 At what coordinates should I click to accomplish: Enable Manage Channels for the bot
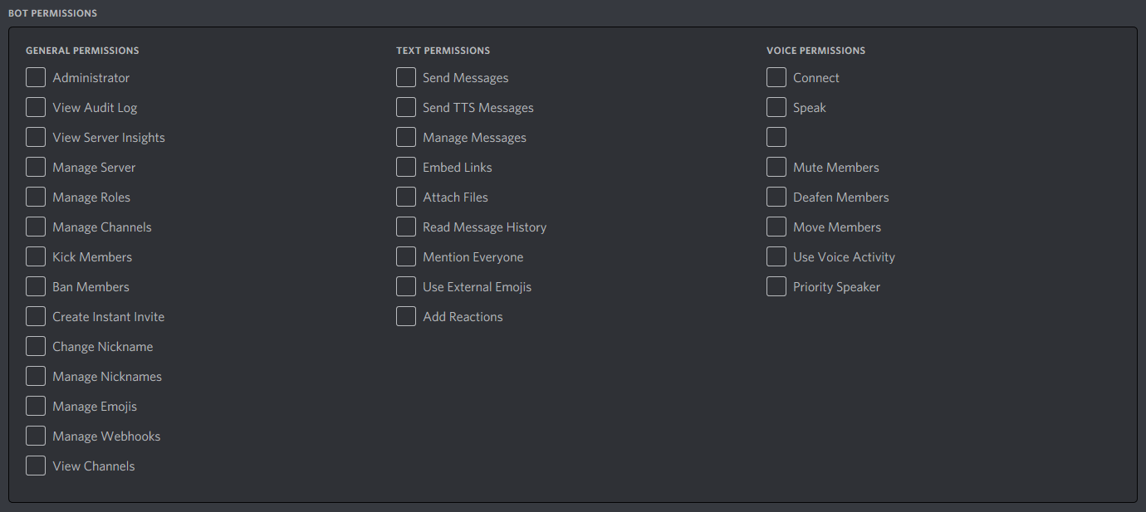36,226
